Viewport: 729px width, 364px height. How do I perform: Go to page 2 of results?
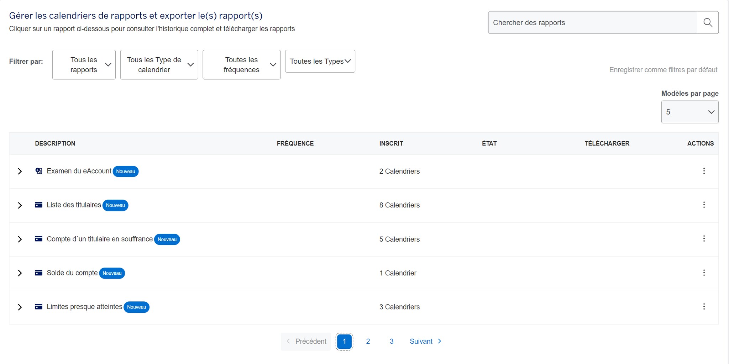pyautogui.click(x=368, y=342)
